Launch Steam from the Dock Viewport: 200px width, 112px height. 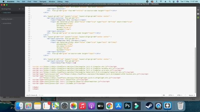point(149,106)
